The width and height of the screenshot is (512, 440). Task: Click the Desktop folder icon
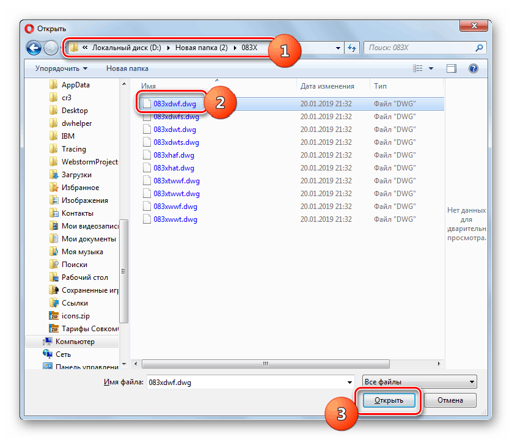[53, 111]
